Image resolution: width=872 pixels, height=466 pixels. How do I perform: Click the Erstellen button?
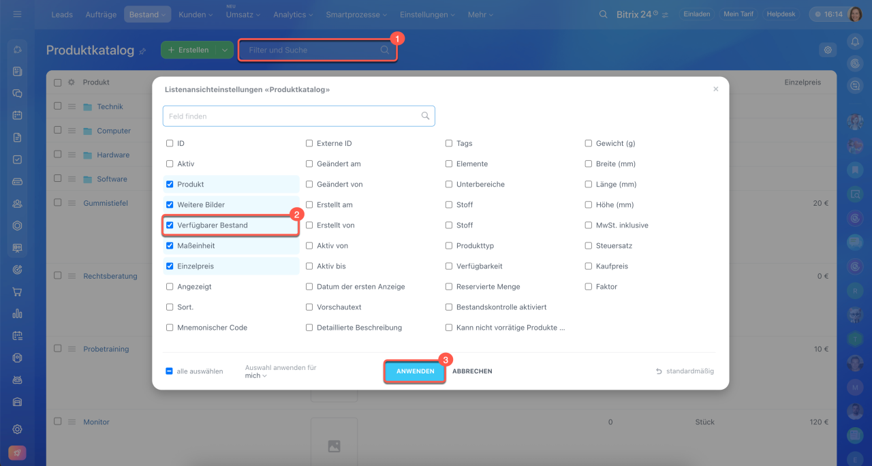(189, 50)
